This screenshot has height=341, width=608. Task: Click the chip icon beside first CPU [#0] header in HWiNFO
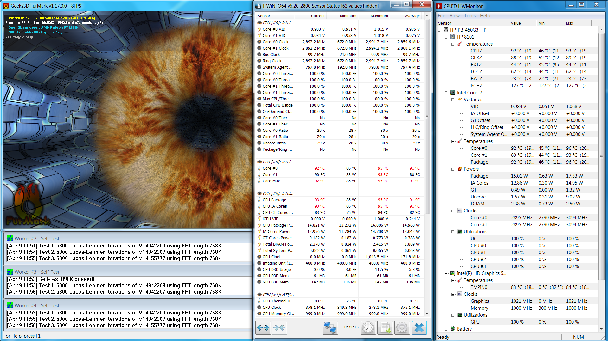(259, 23)
